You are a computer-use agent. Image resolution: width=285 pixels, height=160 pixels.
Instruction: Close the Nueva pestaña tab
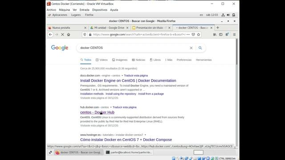[x=85, y=28]
